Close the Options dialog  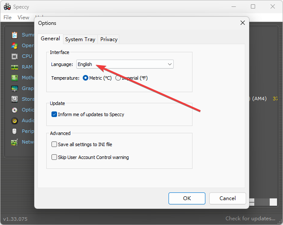(x=243, y=23)
